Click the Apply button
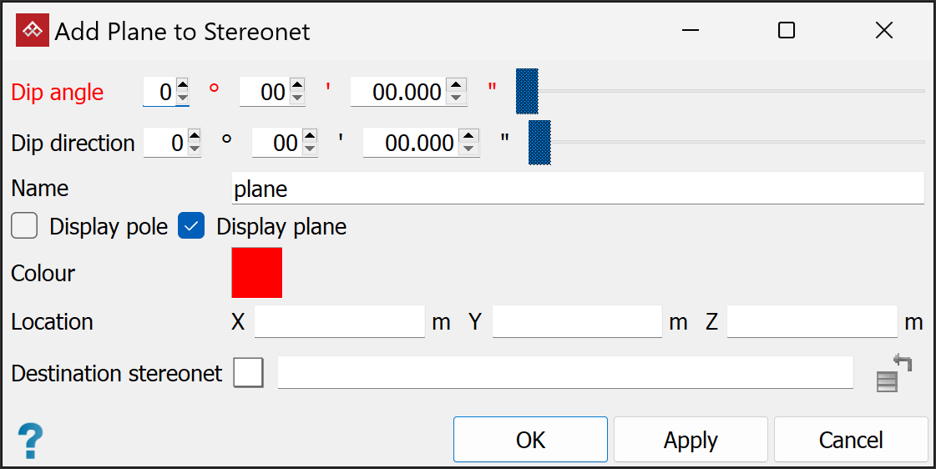The width and height of the screenshot is (936, 469). click(x=691, y=439)
